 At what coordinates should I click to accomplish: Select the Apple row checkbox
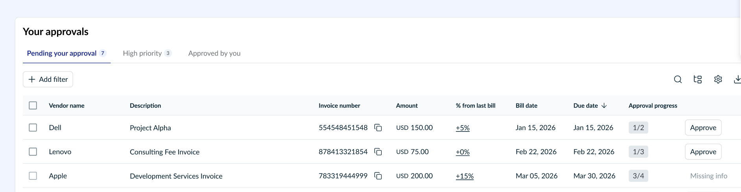coord(33,176)
